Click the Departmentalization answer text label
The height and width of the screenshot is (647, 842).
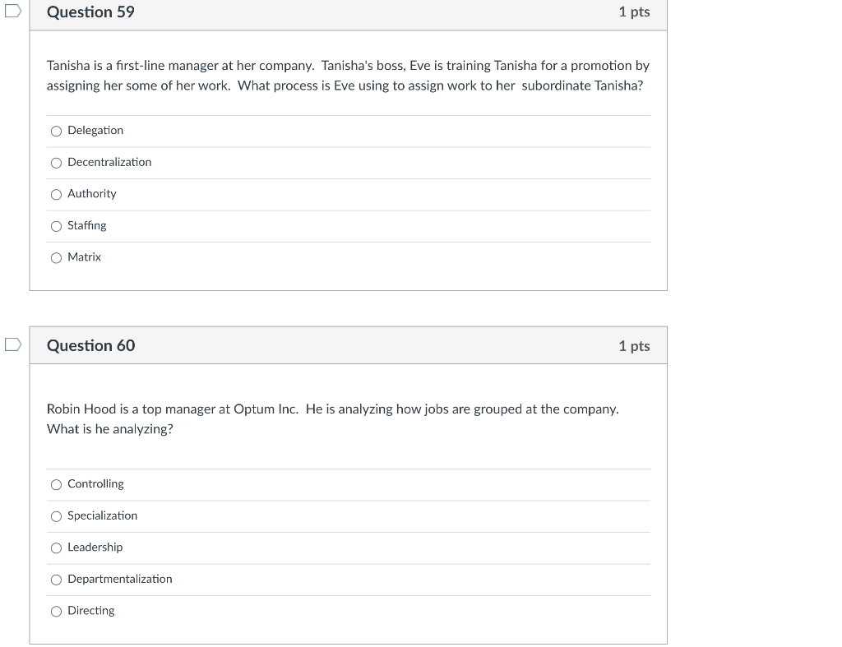(120, 580)
